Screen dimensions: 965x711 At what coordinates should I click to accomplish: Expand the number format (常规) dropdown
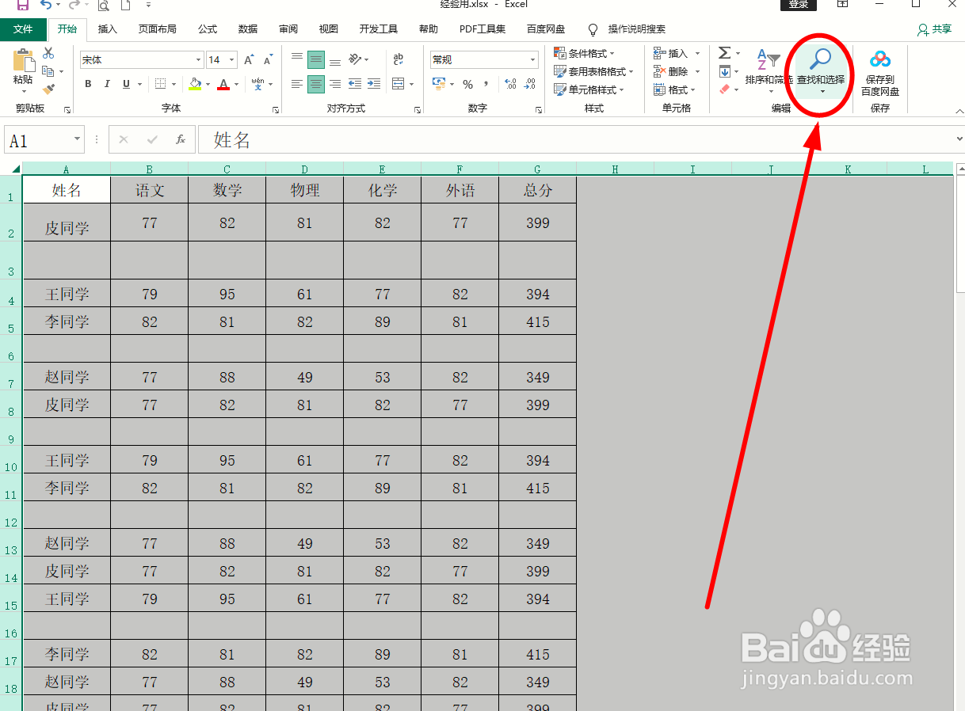[532, 59]
